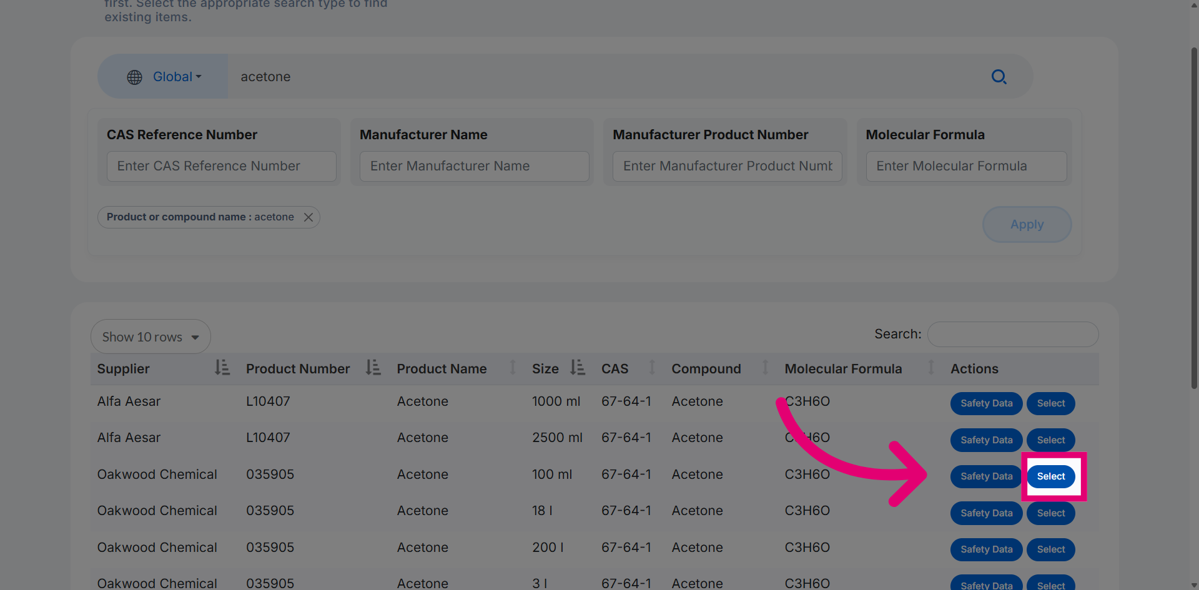Open Safety Data for Oakwood 200 l
The width and height of the screenshot is (1199, 590).
tap(986, 549)
